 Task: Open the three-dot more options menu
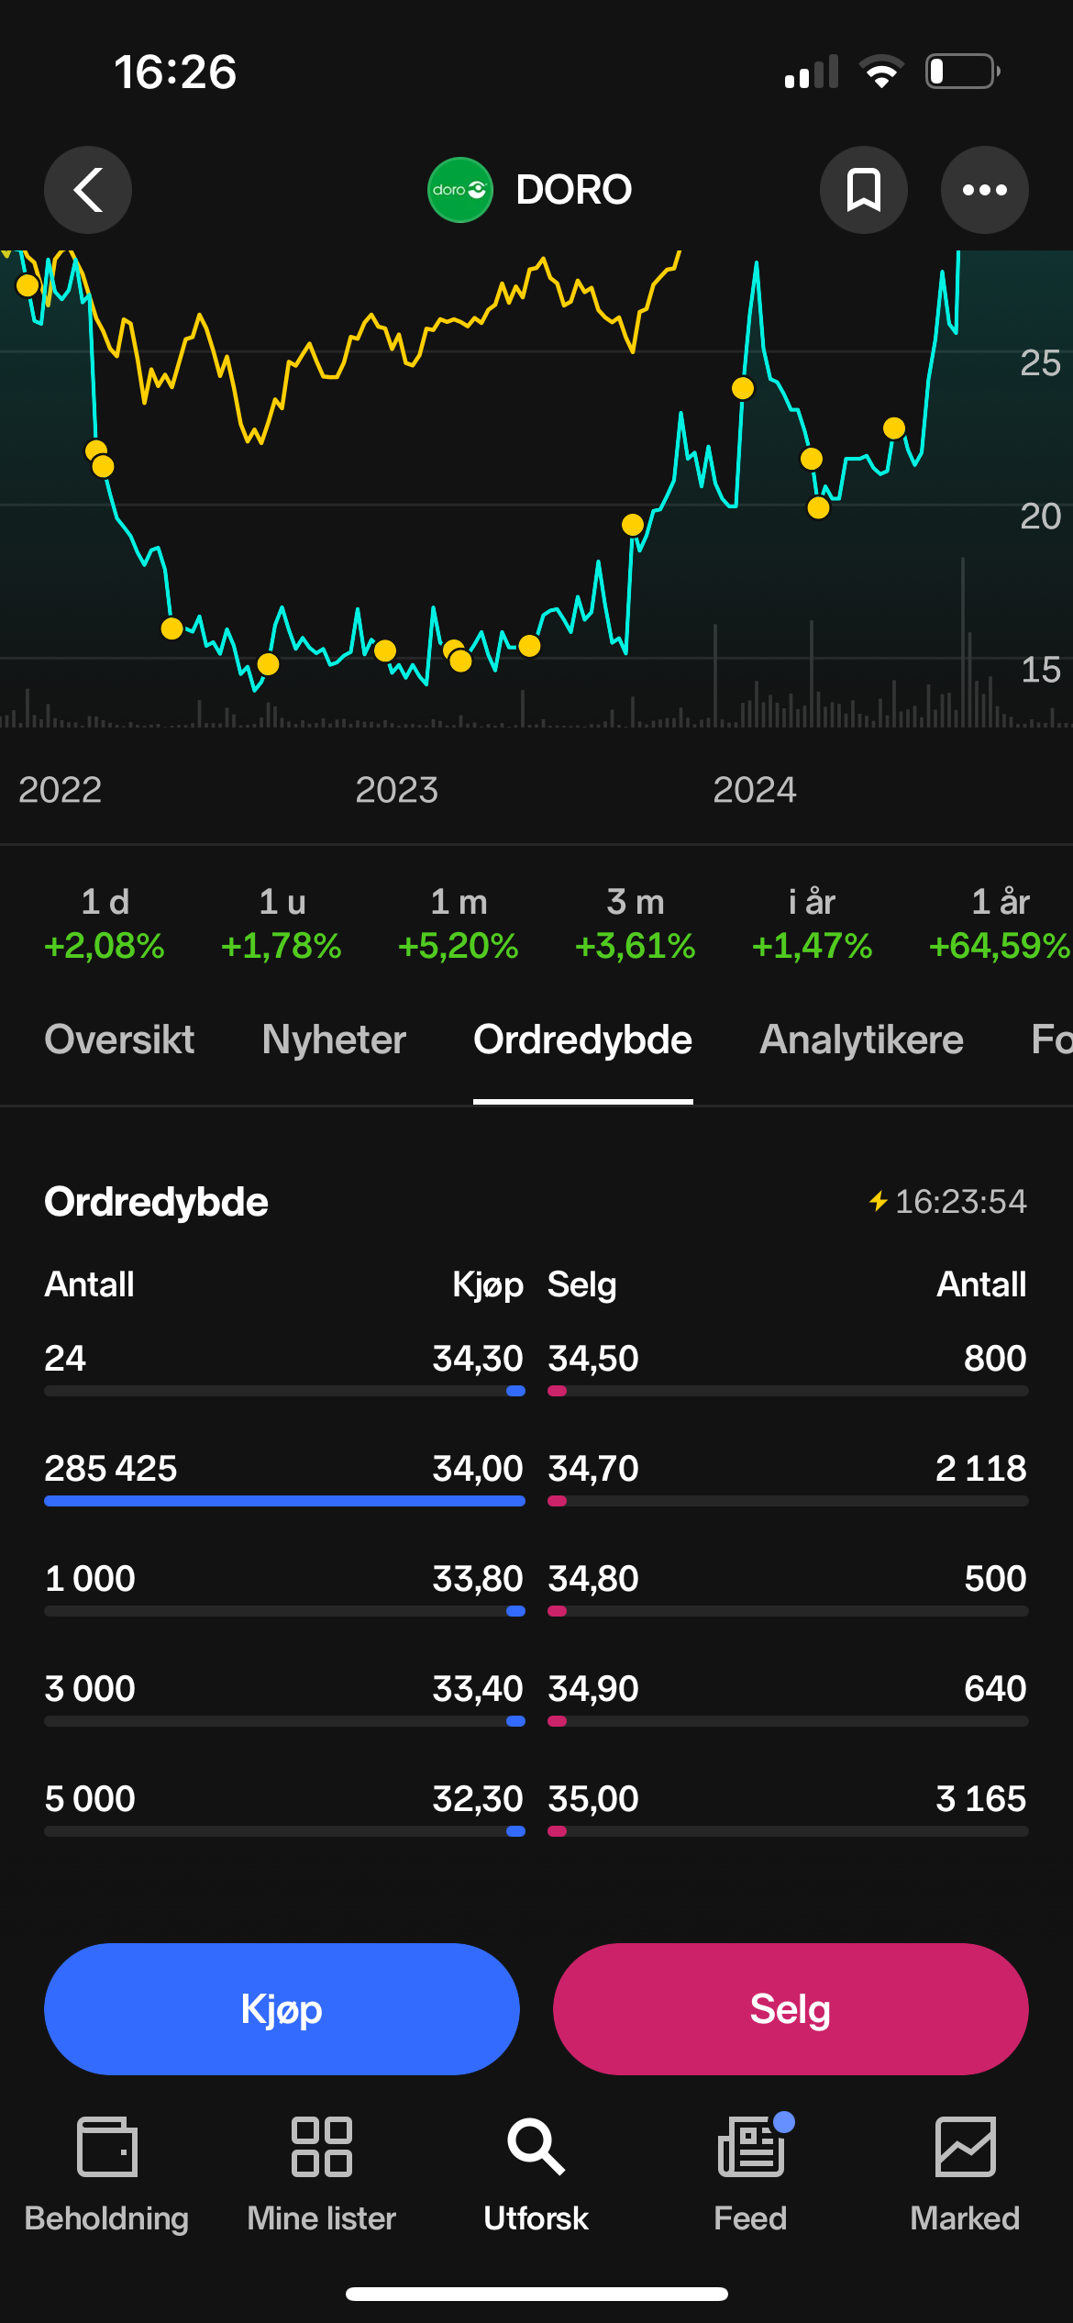pos(984,190)
